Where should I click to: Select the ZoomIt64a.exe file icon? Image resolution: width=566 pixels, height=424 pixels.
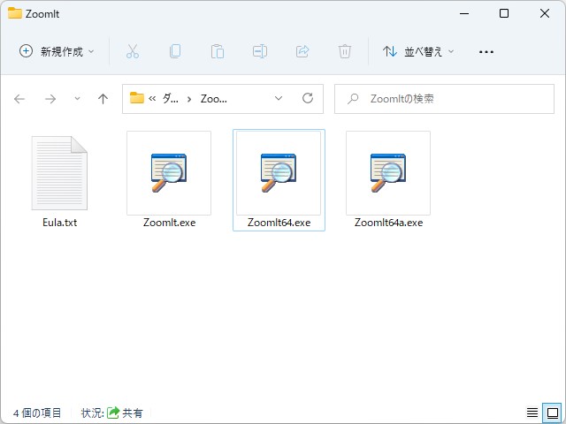pos(388,173)
